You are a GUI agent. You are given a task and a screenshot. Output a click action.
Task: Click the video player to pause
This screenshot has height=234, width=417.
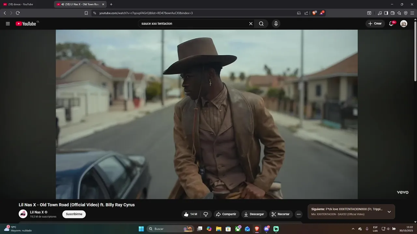click(207, 114)
